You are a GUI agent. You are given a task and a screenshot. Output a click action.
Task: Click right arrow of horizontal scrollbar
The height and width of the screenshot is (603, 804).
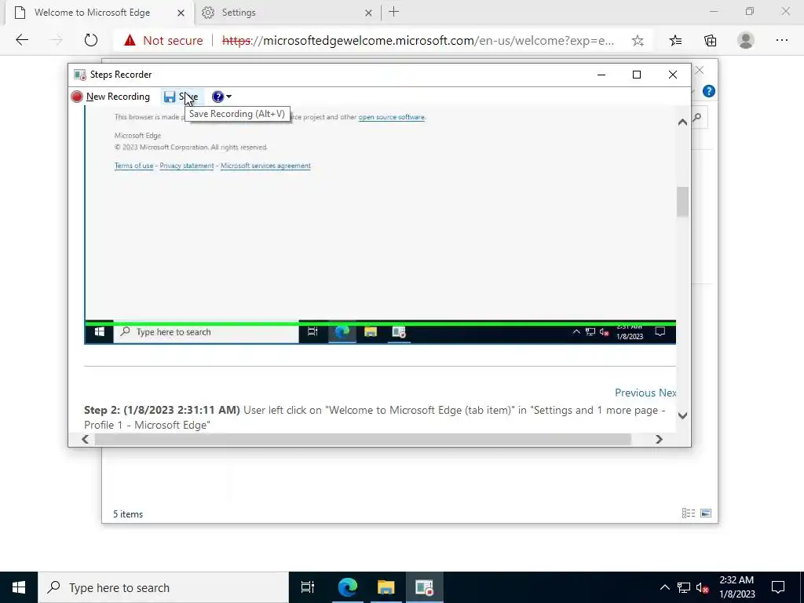[659, 440]
